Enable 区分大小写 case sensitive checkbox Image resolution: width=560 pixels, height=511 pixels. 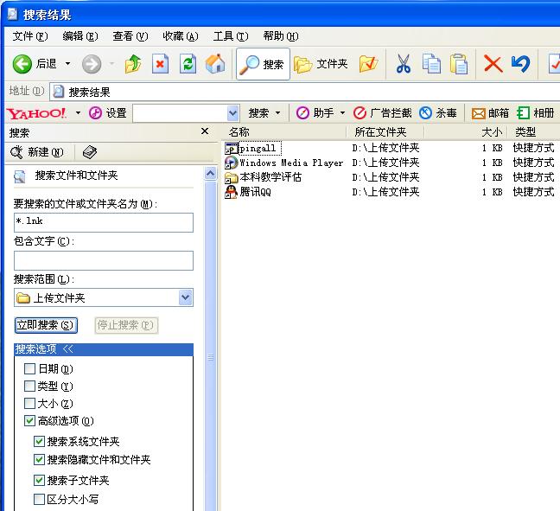(x=39, y=499)
